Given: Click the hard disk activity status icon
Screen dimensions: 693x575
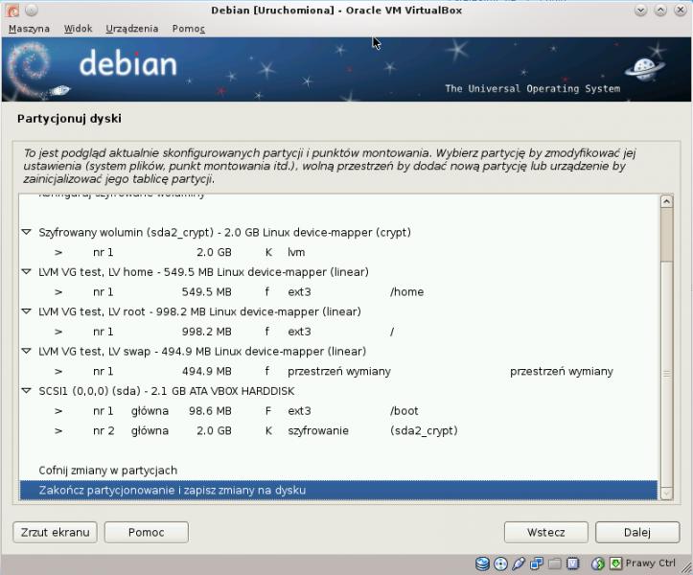Looking at the screenshot, I should [482, 563].
